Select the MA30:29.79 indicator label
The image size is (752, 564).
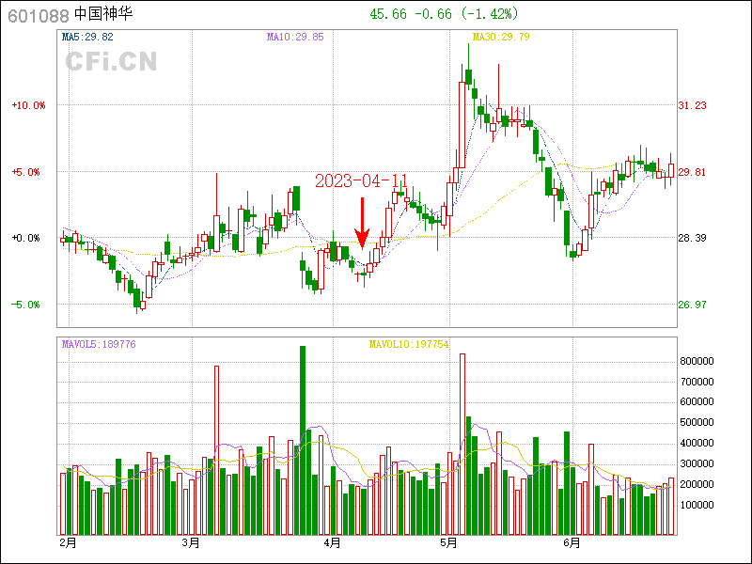[x=501, y=37]
